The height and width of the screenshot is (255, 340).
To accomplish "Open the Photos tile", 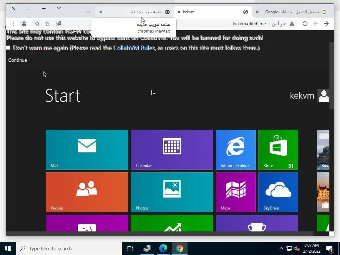I will (x=172, y=192).
